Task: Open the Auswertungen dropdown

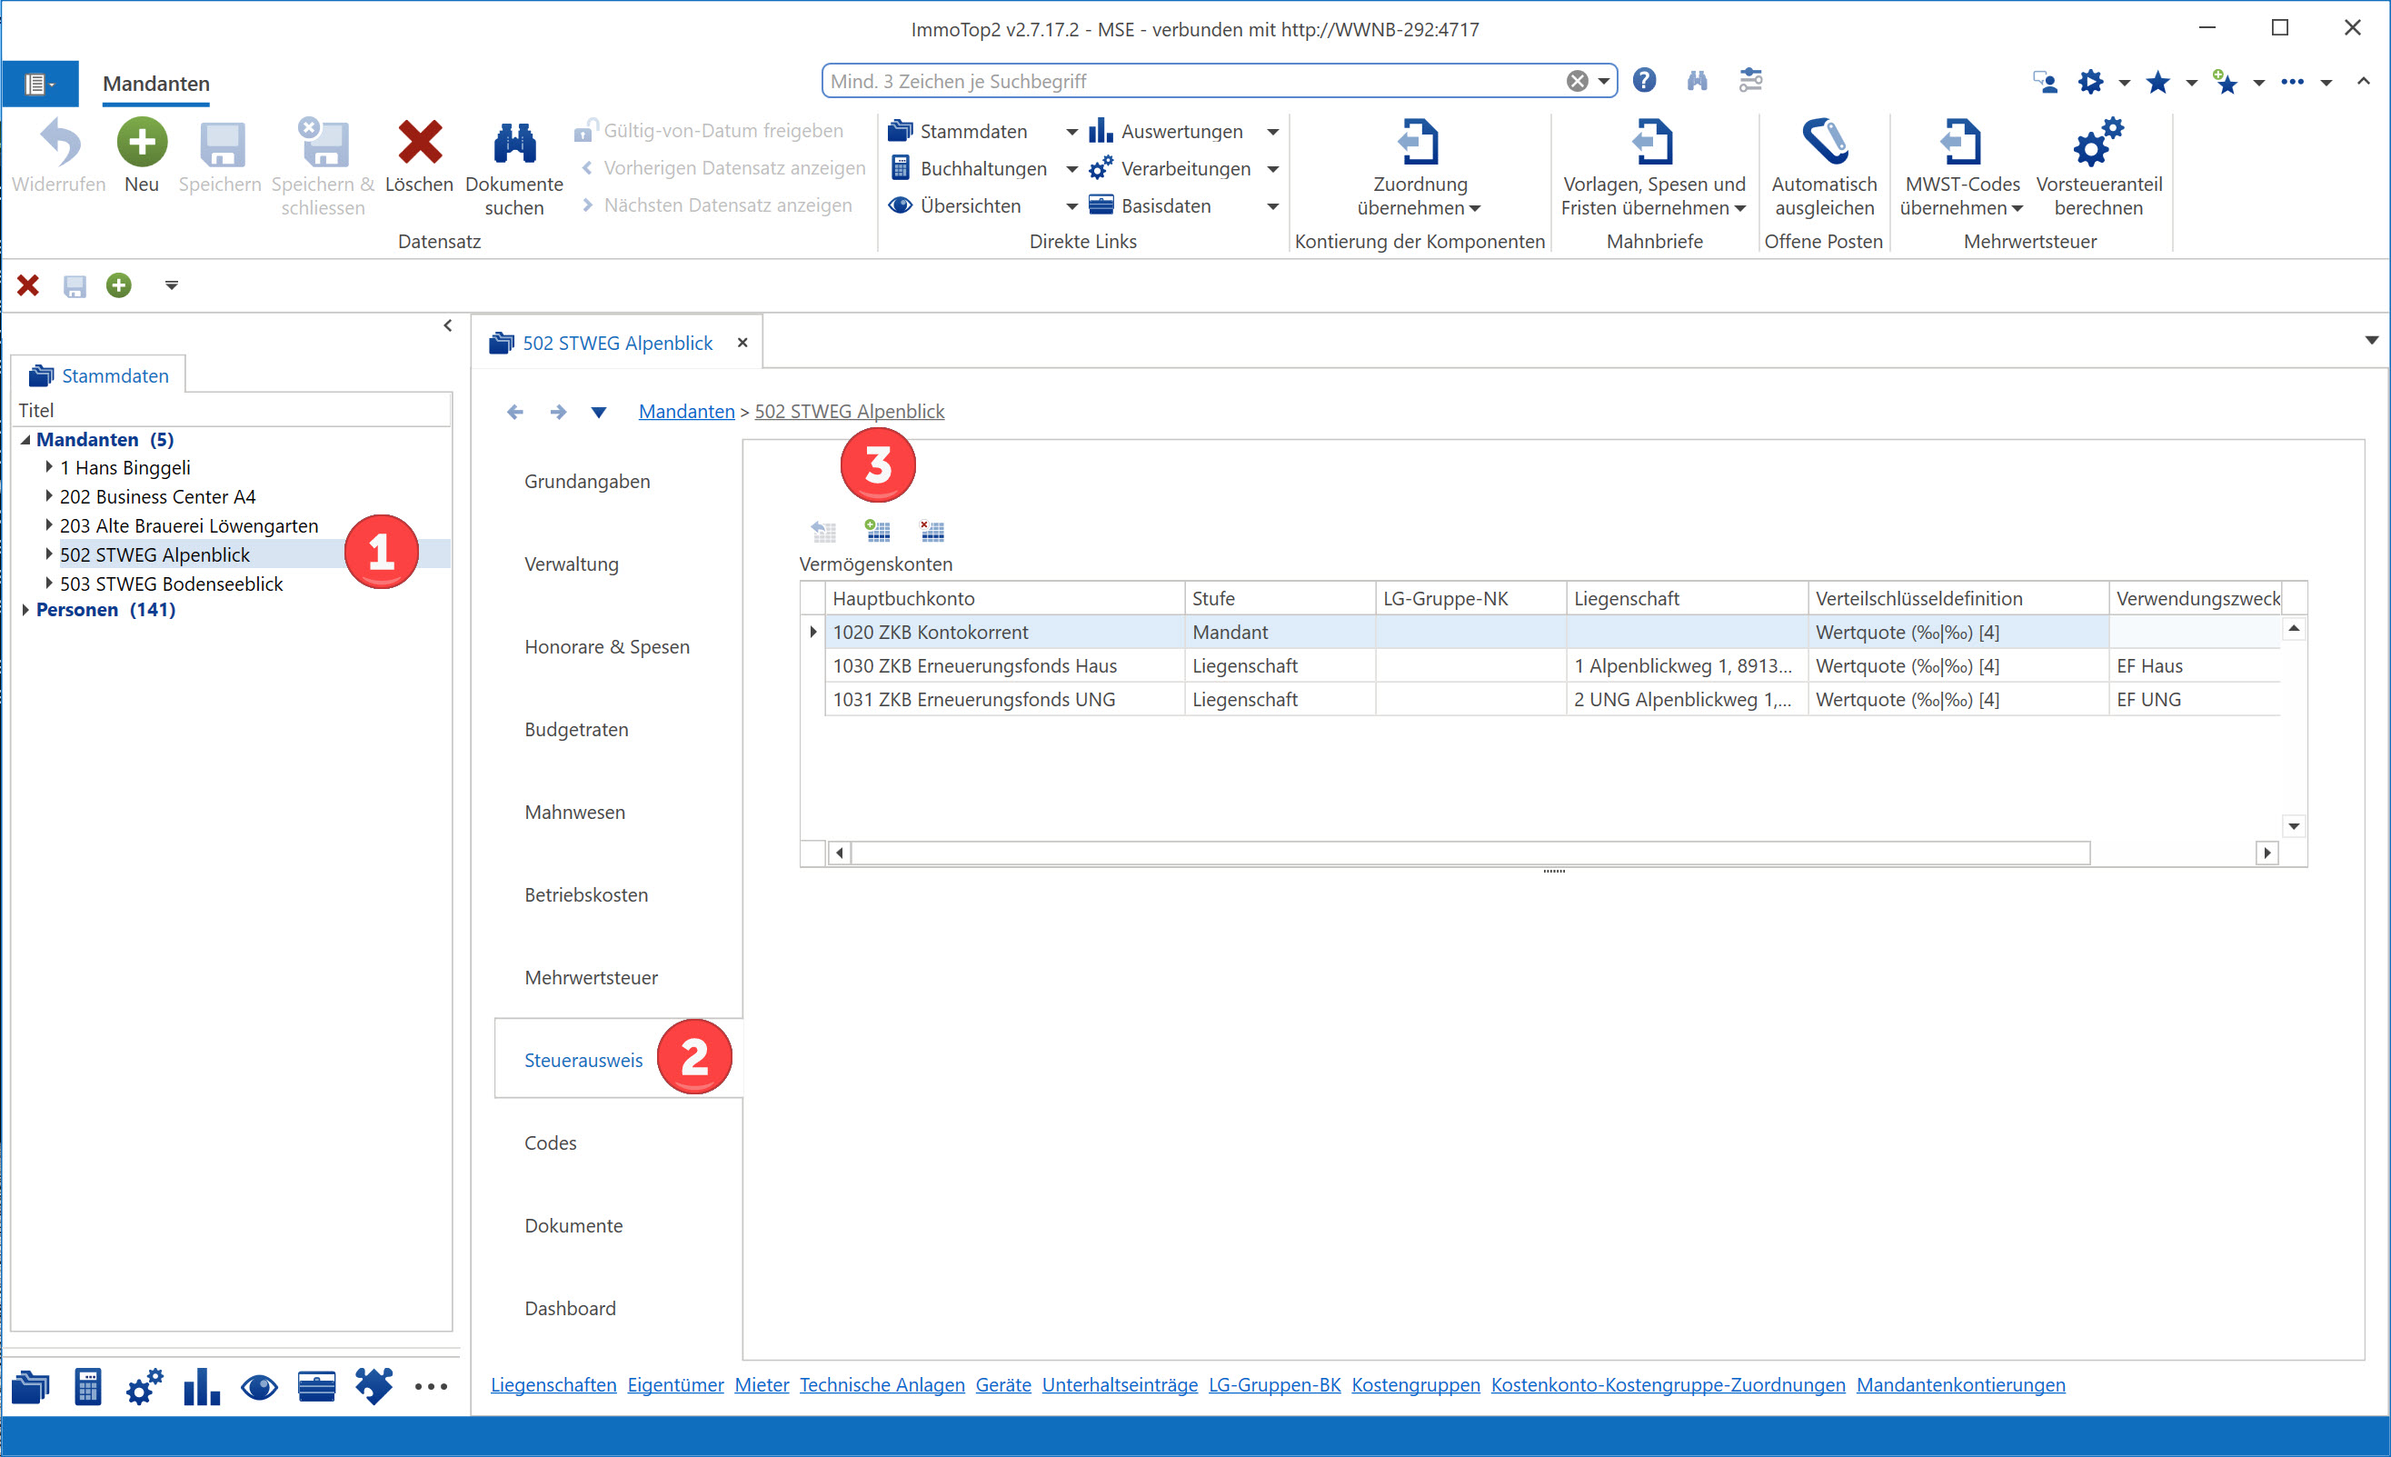Action: (x=1272, y=131)
